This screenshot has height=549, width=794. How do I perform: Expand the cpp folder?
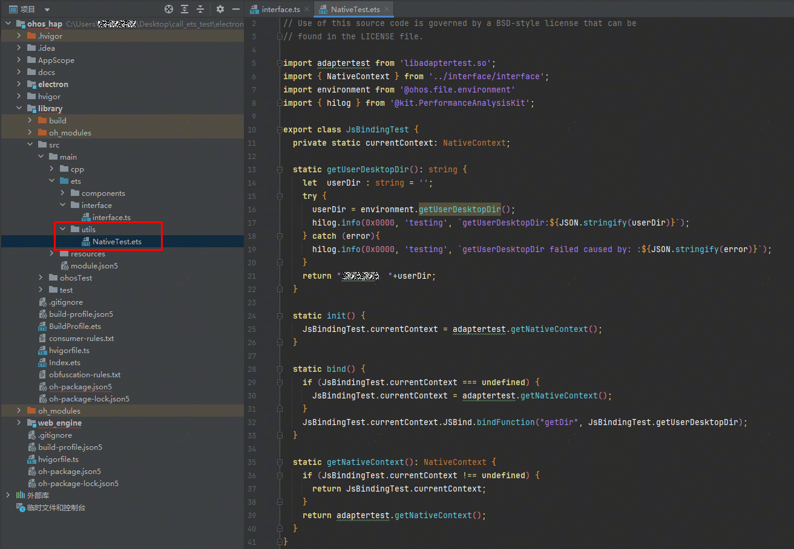pos(52,169)
